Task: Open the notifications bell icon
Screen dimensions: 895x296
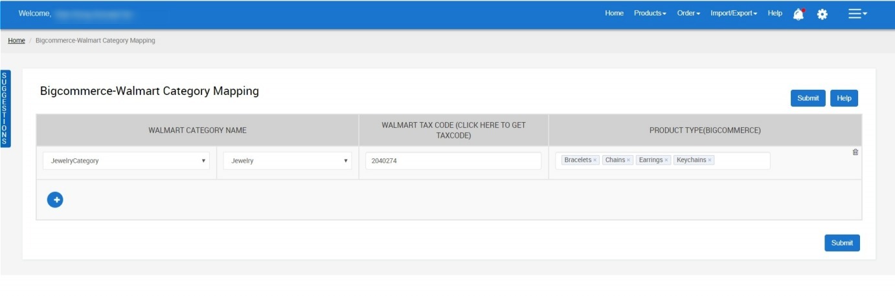Action: [x=799, y=14]
